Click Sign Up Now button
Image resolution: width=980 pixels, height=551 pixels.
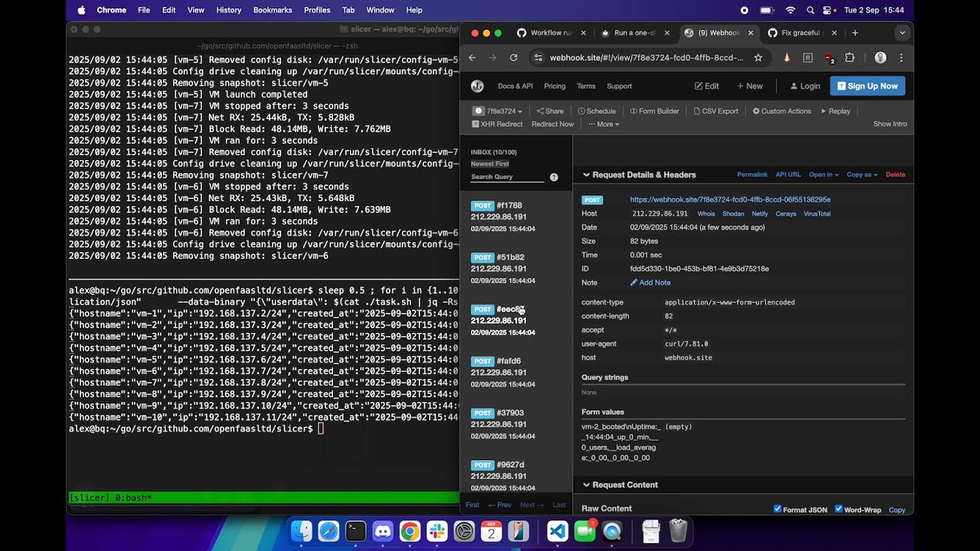click(x=867, y=86)
